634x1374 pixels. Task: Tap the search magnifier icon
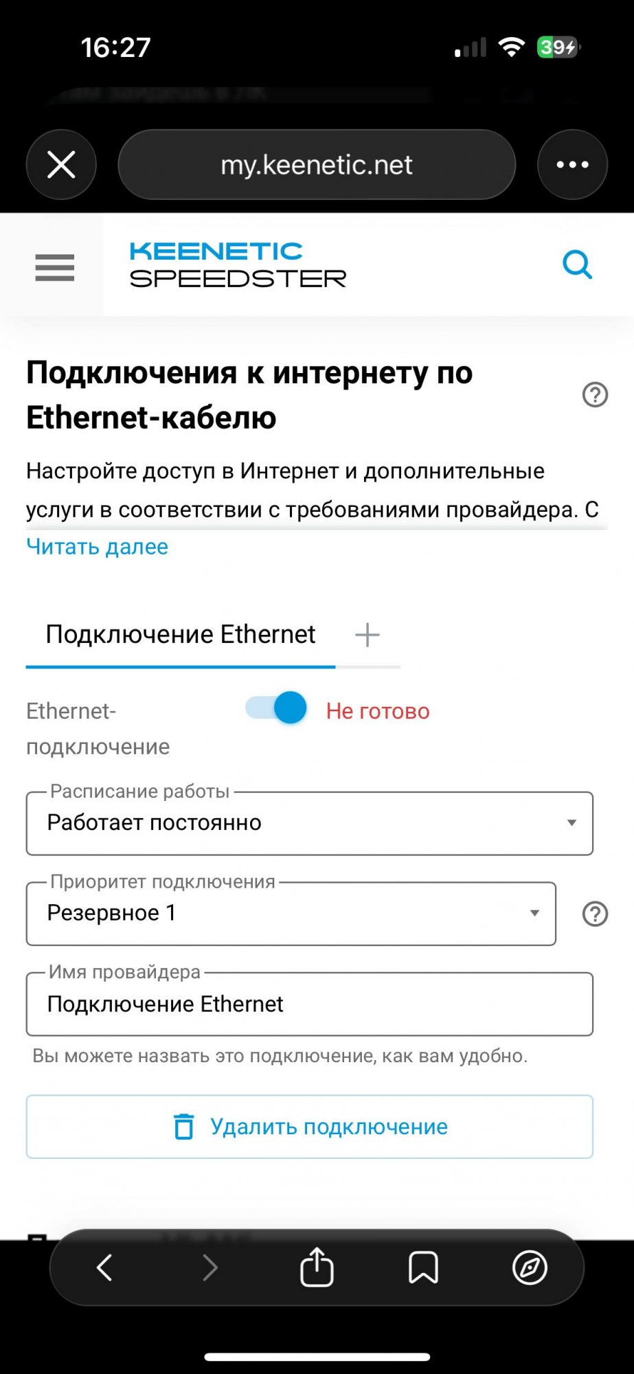[x=577, y=264]
